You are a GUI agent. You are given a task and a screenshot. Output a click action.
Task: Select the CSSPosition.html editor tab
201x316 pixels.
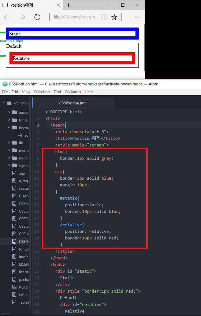coord(73,103)
